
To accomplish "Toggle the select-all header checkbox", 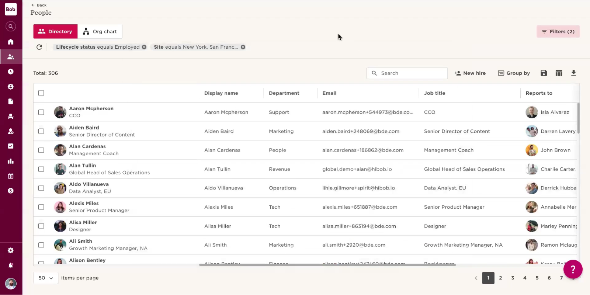I will coord(41,93).
